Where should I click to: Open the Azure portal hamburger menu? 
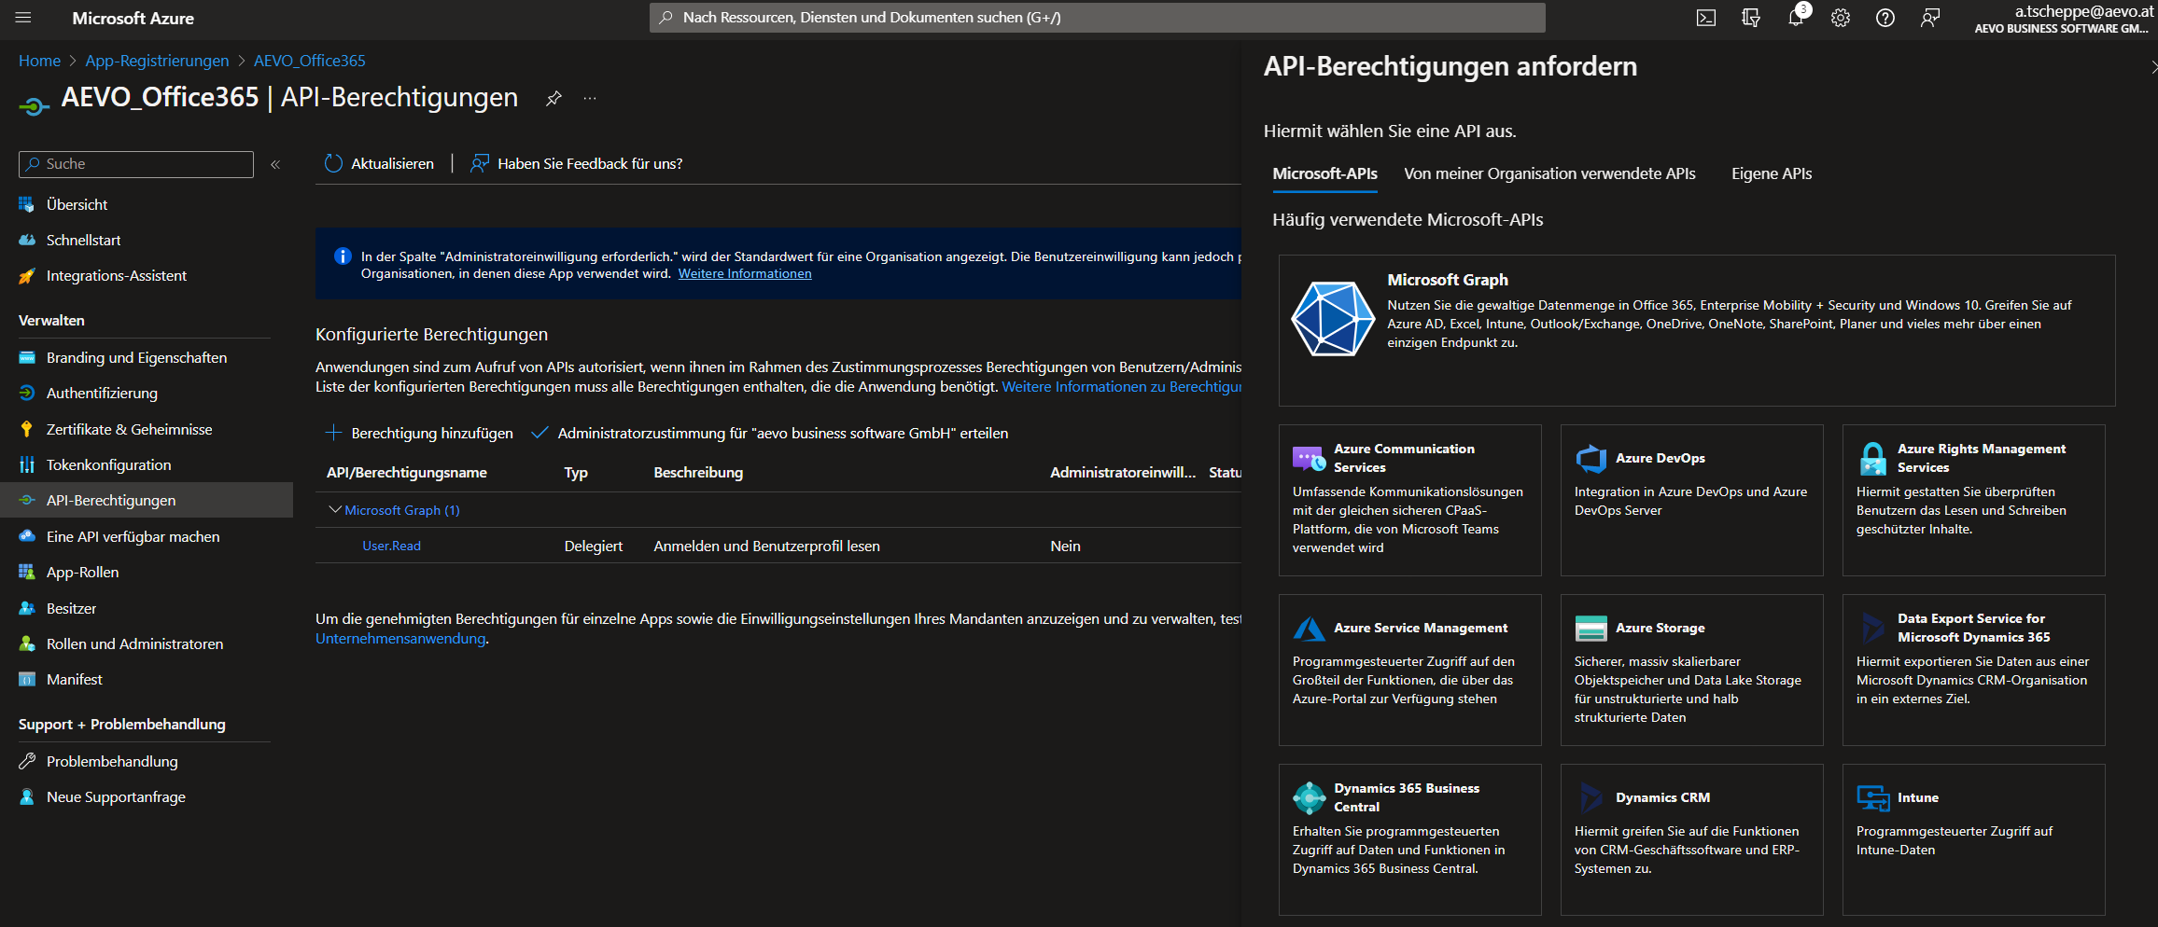24,16
